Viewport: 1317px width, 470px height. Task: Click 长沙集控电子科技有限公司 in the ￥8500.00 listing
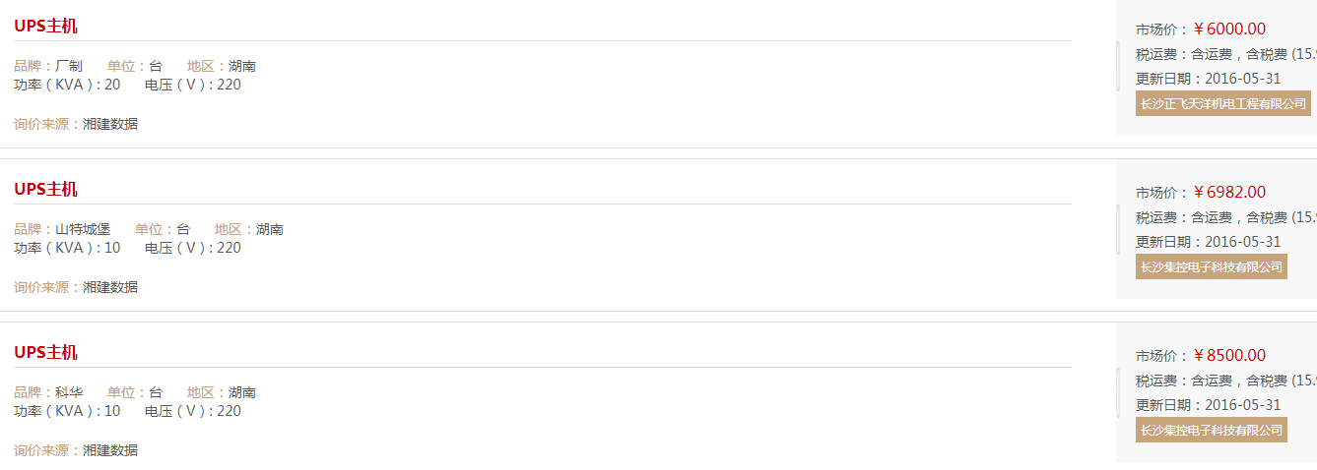point(1212,430)
